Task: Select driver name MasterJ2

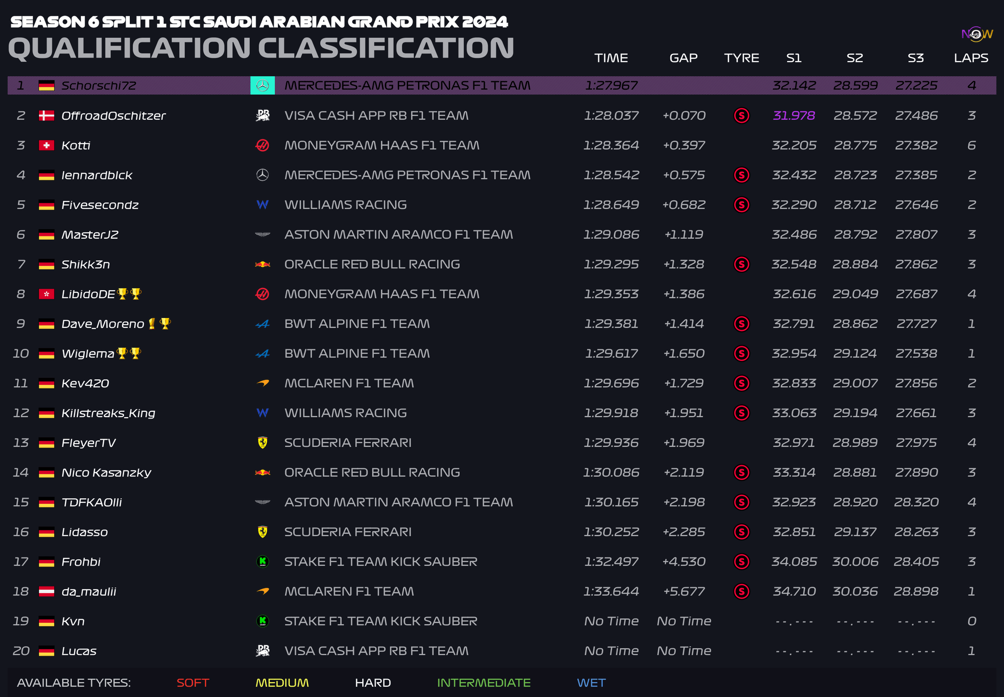Action: pyautogui.click(x=90, y=235)
